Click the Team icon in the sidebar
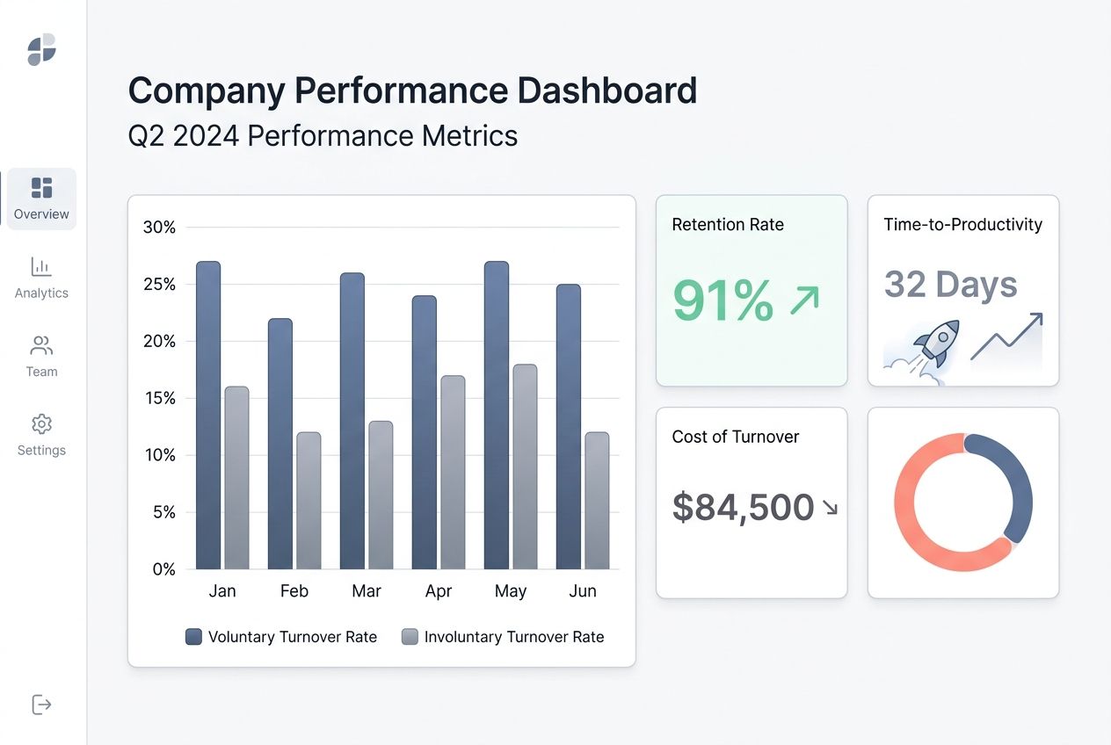Screen dimensions: 1111x745 tap(41, 344)
